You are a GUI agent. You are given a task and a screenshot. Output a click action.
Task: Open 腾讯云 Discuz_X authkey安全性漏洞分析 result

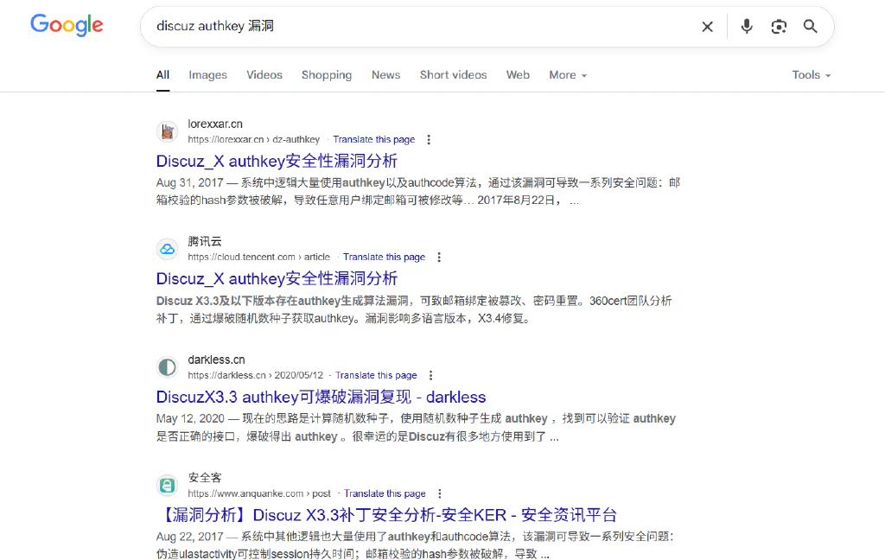point(277,279)
